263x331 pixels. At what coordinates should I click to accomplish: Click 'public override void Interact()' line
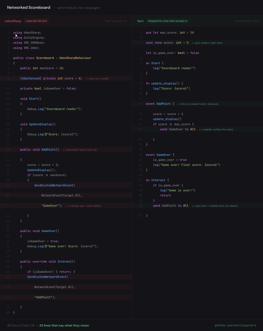click(x=48, y=261)
